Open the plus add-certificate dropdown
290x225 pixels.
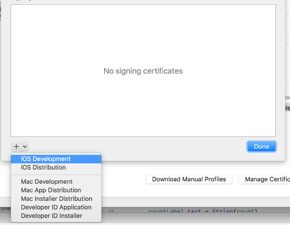(20, 147)
